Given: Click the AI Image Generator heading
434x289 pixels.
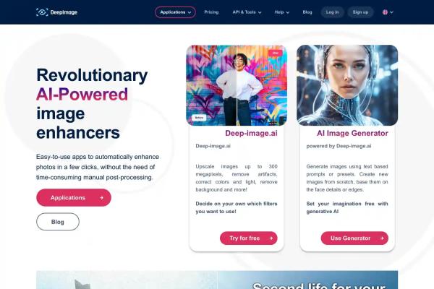Looking at the screenshot, I should [352, 133].
